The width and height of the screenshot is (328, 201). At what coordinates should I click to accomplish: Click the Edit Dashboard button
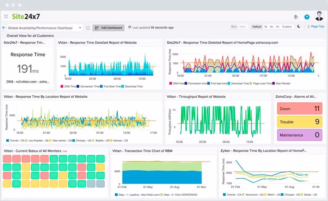pos(108,28)
